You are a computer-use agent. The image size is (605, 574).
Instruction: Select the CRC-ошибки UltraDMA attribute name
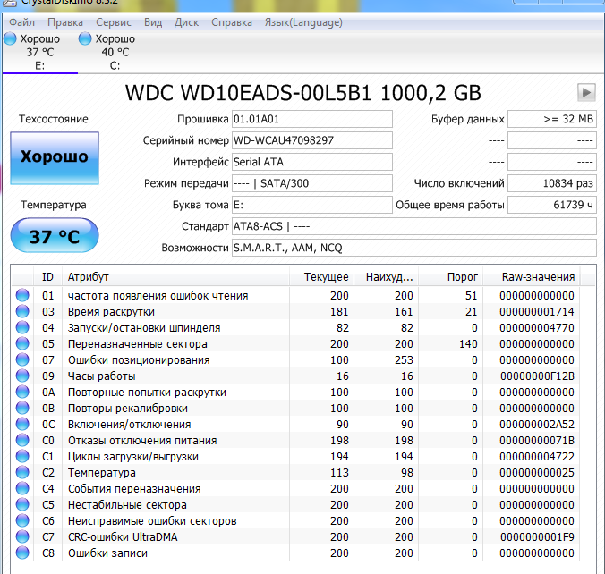(123, 536)
